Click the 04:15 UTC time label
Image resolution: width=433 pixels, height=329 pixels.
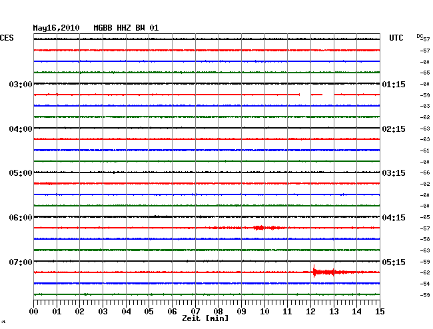[x=394, y=218]
